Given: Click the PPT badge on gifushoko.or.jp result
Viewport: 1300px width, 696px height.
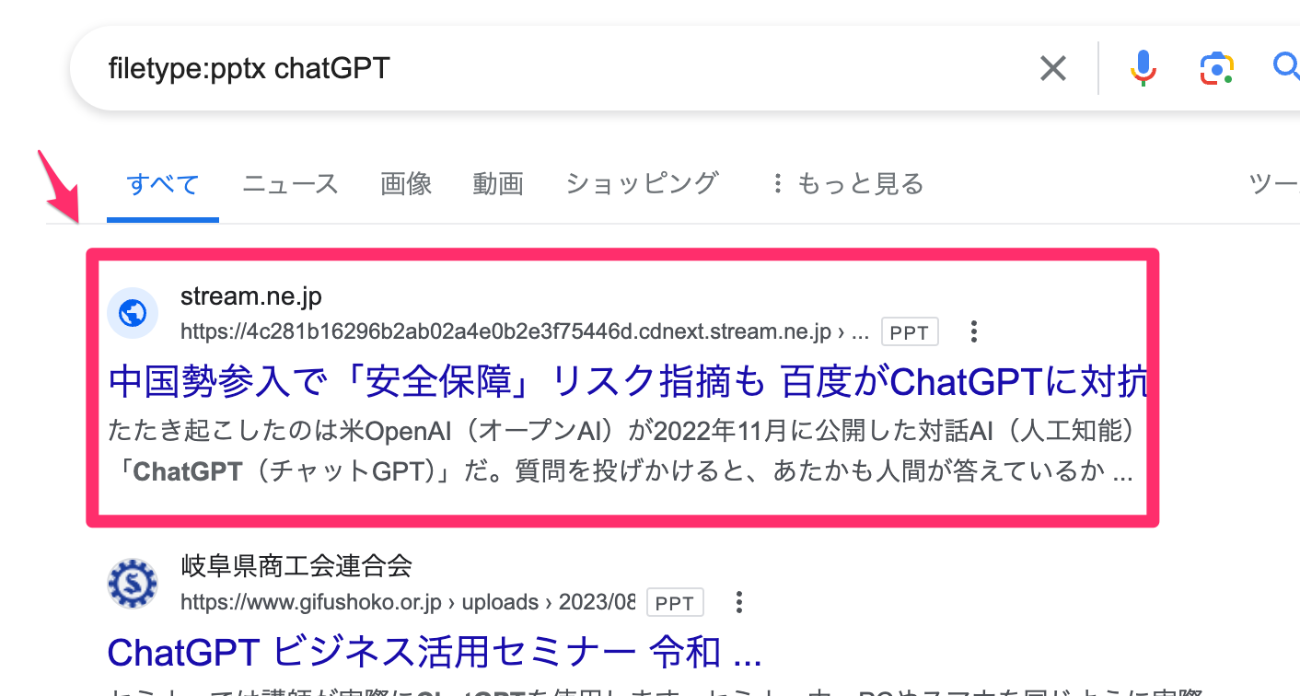Looking at the screenshot, I should (675, 603).
